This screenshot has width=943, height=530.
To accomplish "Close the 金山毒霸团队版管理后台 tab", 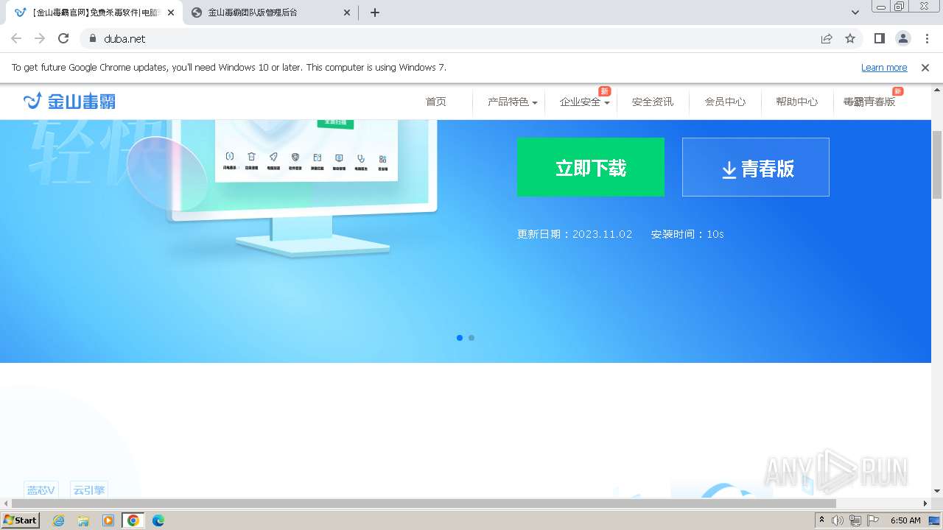I will click(x=348, y=13).
